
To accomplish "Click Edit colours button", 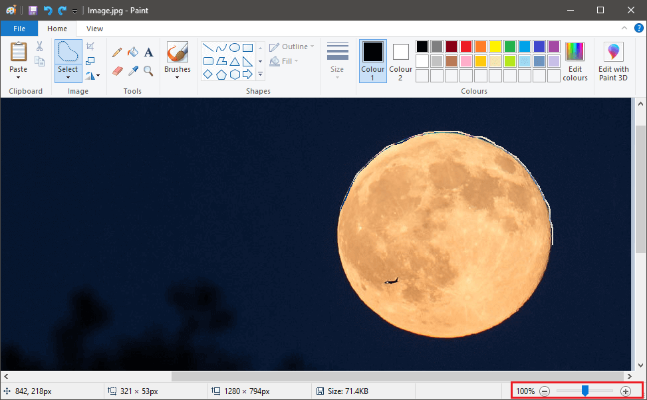I will click(x=575, y=61).
